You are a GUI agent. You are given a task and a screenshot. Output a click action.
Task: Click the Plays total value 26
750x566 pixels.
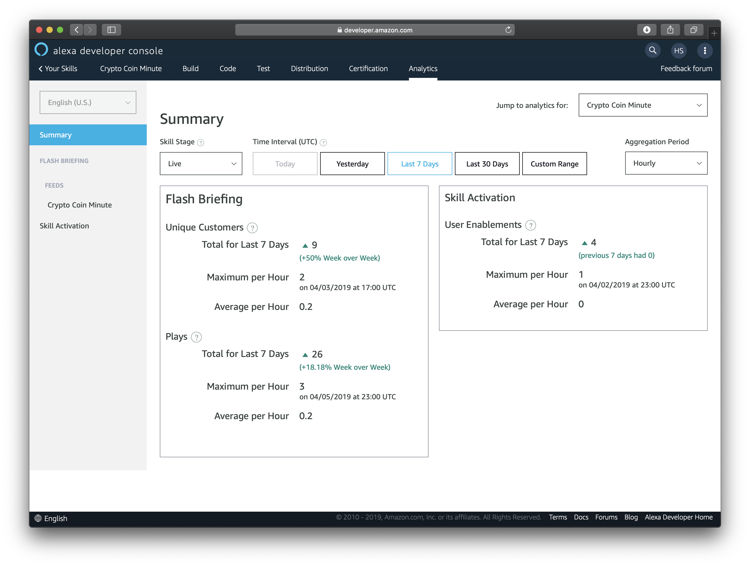tap(317, 354)
